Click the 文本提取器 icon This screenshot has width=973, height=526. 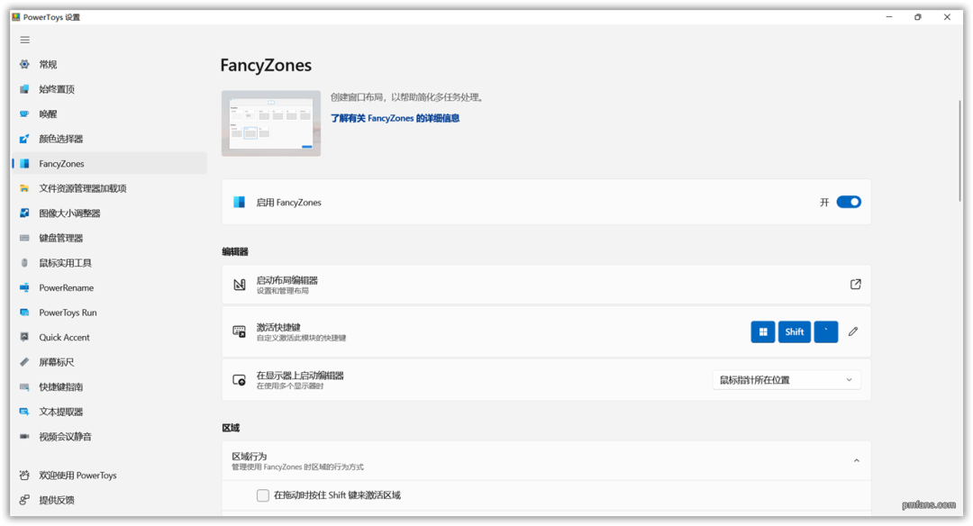pos(24,412)
